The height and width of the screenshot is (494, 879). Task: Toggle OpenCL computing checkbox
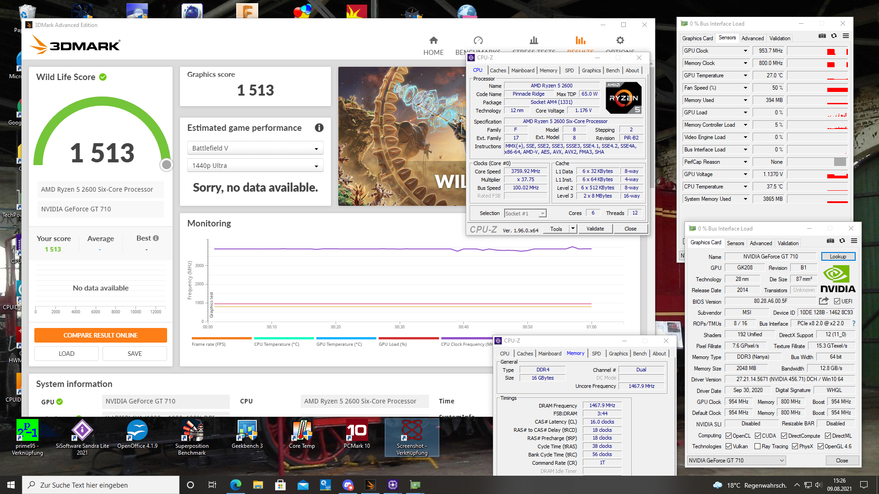[x=728, y=435]
